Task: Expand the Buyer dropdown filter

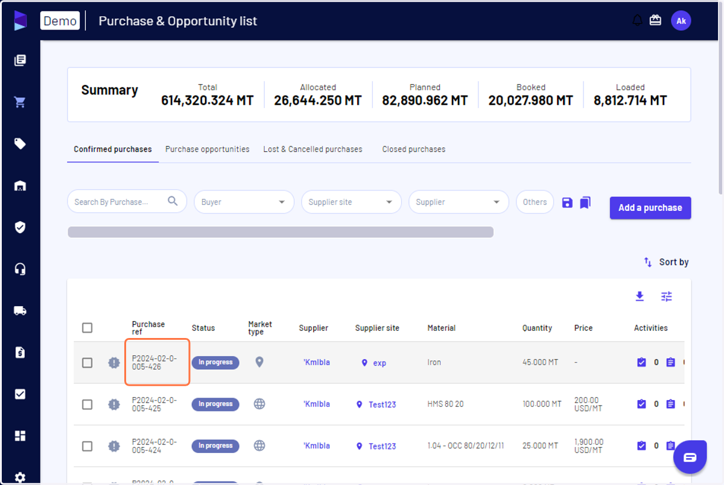Action: 244,202
